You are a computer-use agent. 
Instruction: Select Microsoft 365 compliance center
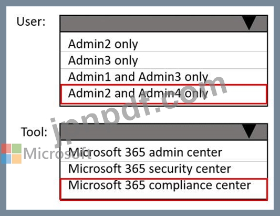point(163,189)
